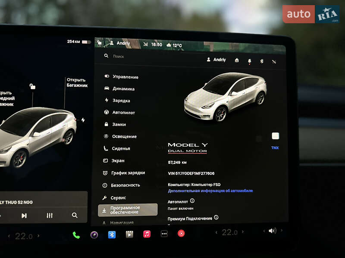Open HomeLink garage icon in header

(237, 61)
